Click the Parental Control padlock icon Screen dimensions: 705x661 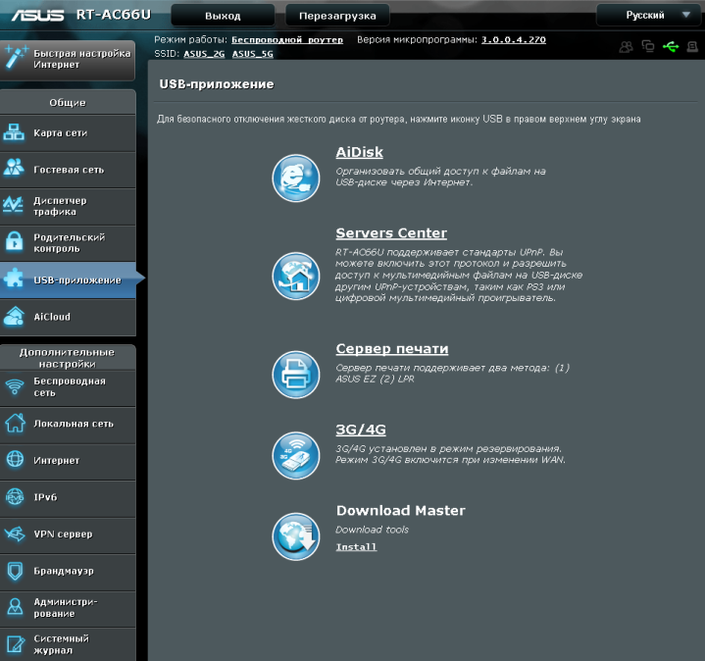[x=15, y=241]
